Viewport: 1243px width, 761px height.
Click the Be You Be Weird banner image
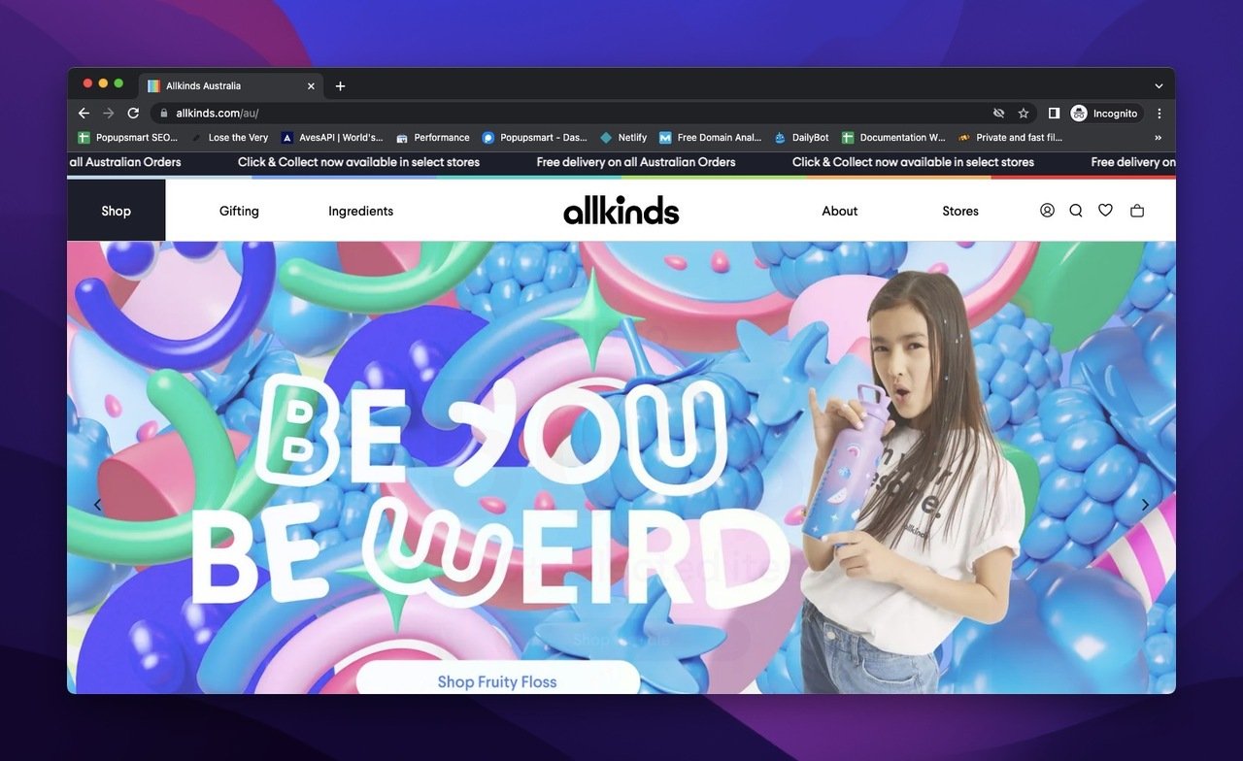pos(621,467)
